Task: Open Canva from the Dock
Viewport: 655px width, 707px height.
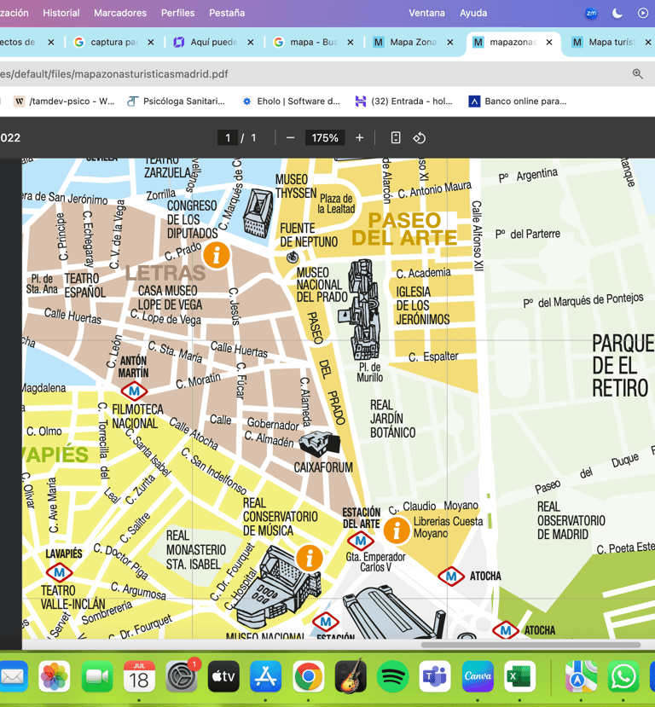Action: 478,676
